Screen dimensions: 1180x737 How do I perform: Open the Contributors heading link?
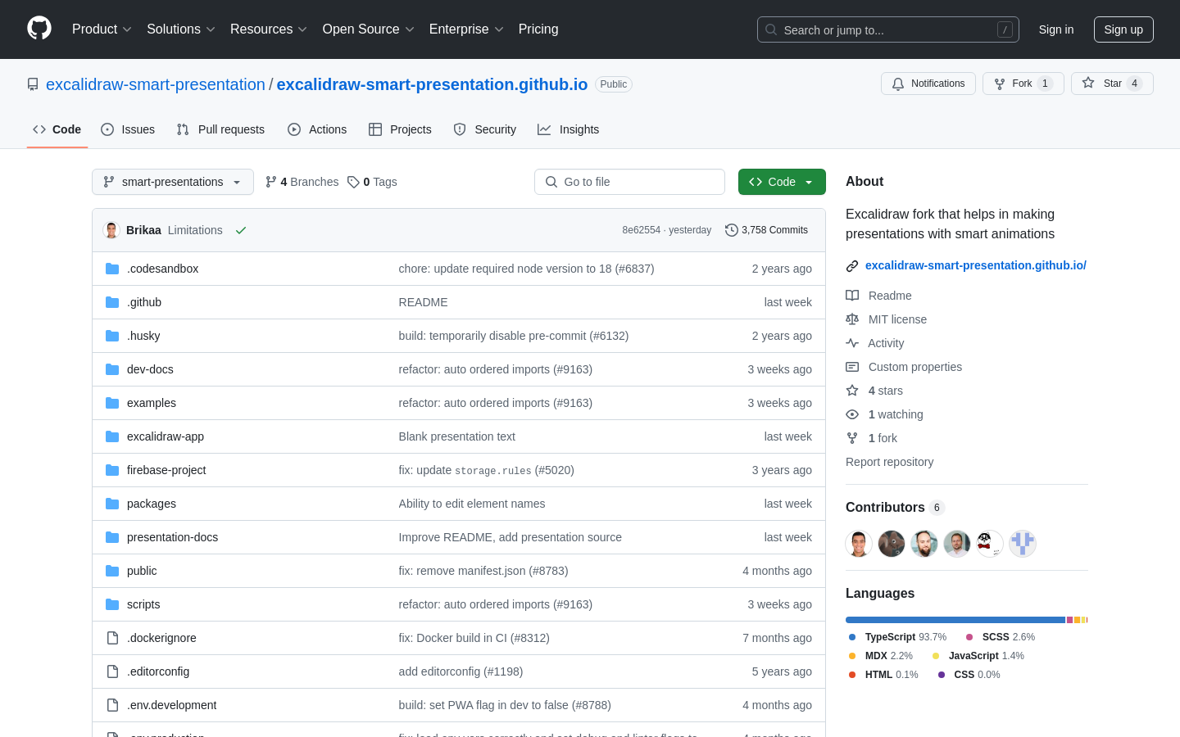click(895, 508)
